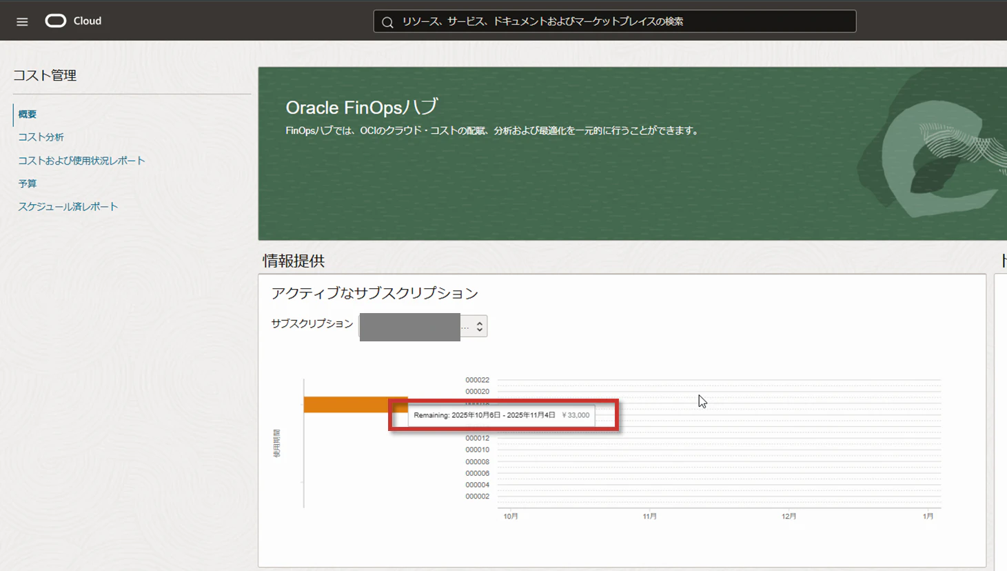
Task: Click the 000006 chart row label
Action: click(x=477, y=473)
